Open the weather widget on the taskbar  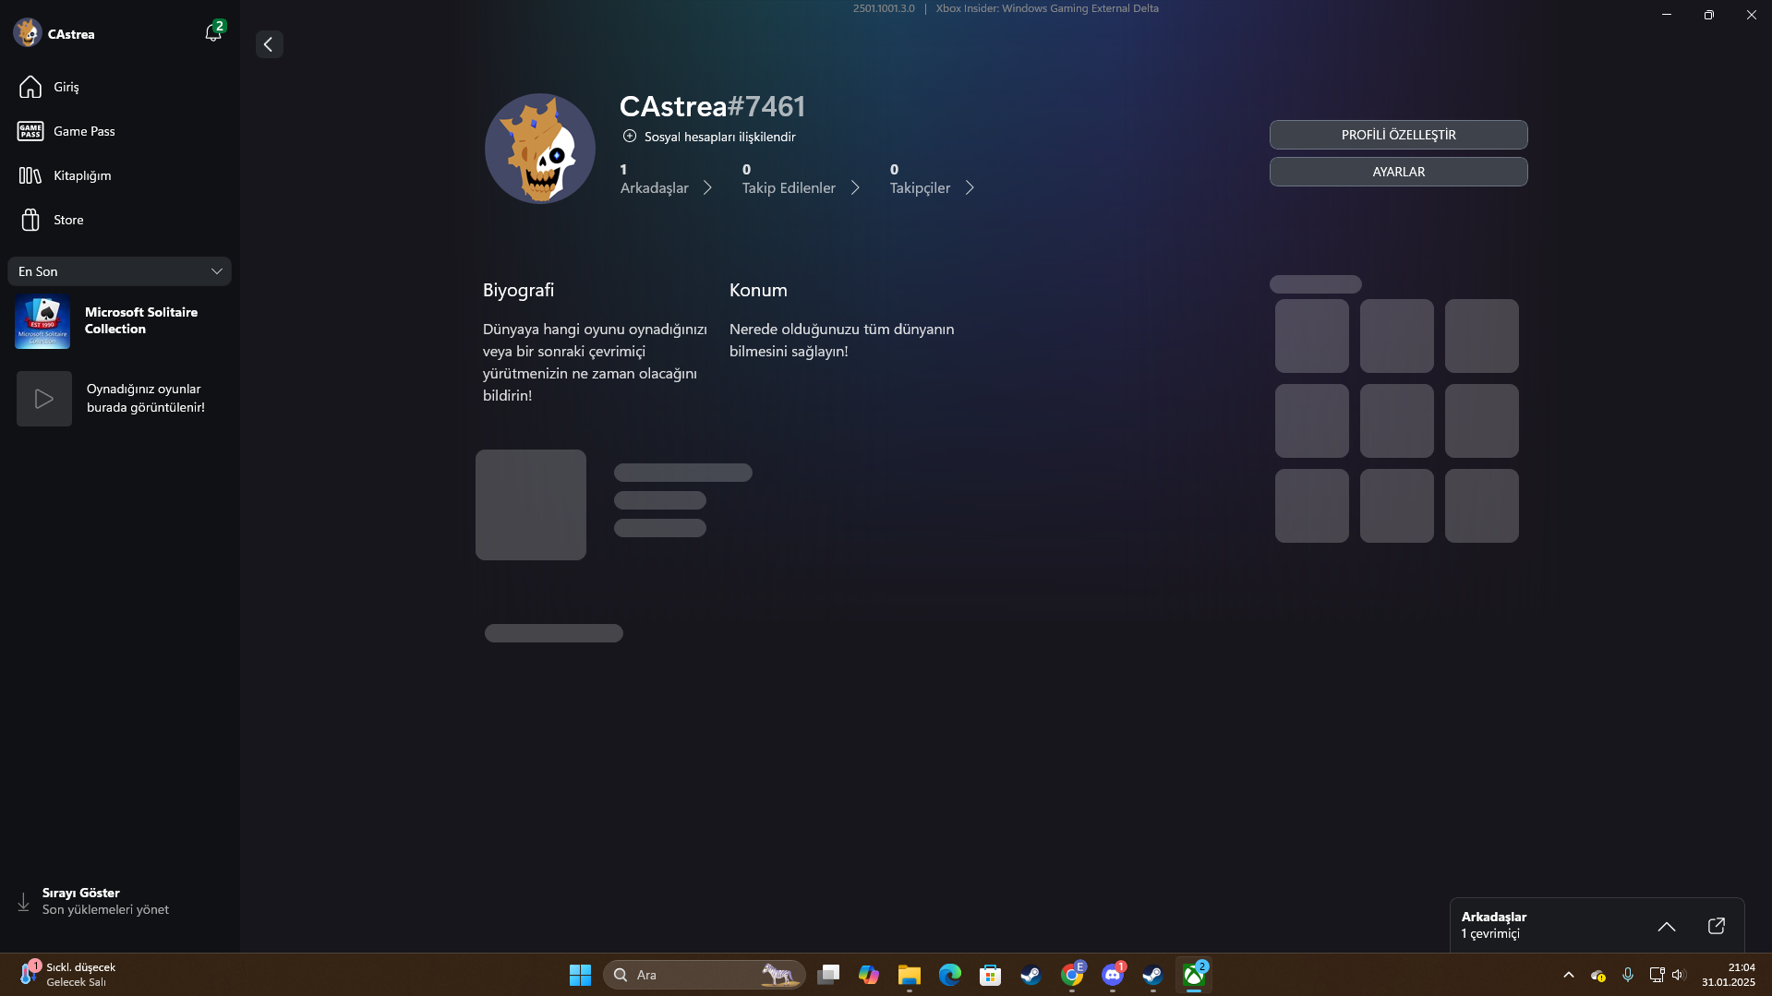(x=70, y=975)
